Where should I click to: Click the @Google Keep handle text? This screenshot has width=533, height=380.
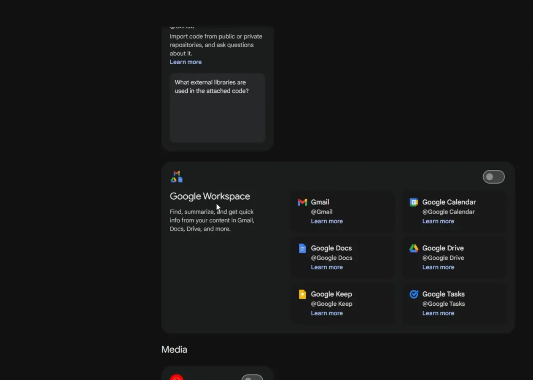pos(331,304)
